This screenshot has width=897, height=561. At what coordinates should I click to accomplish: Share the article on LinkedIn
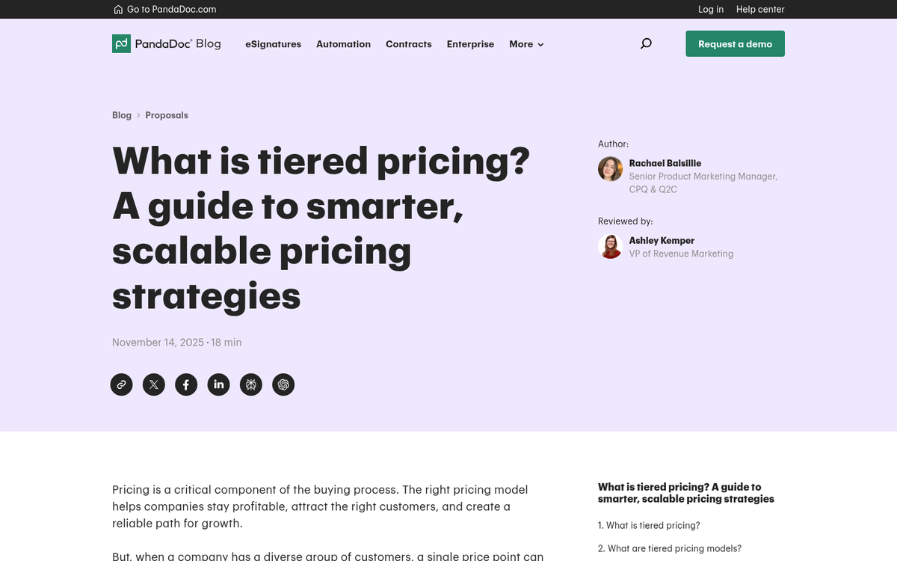[x=218, y=384]
